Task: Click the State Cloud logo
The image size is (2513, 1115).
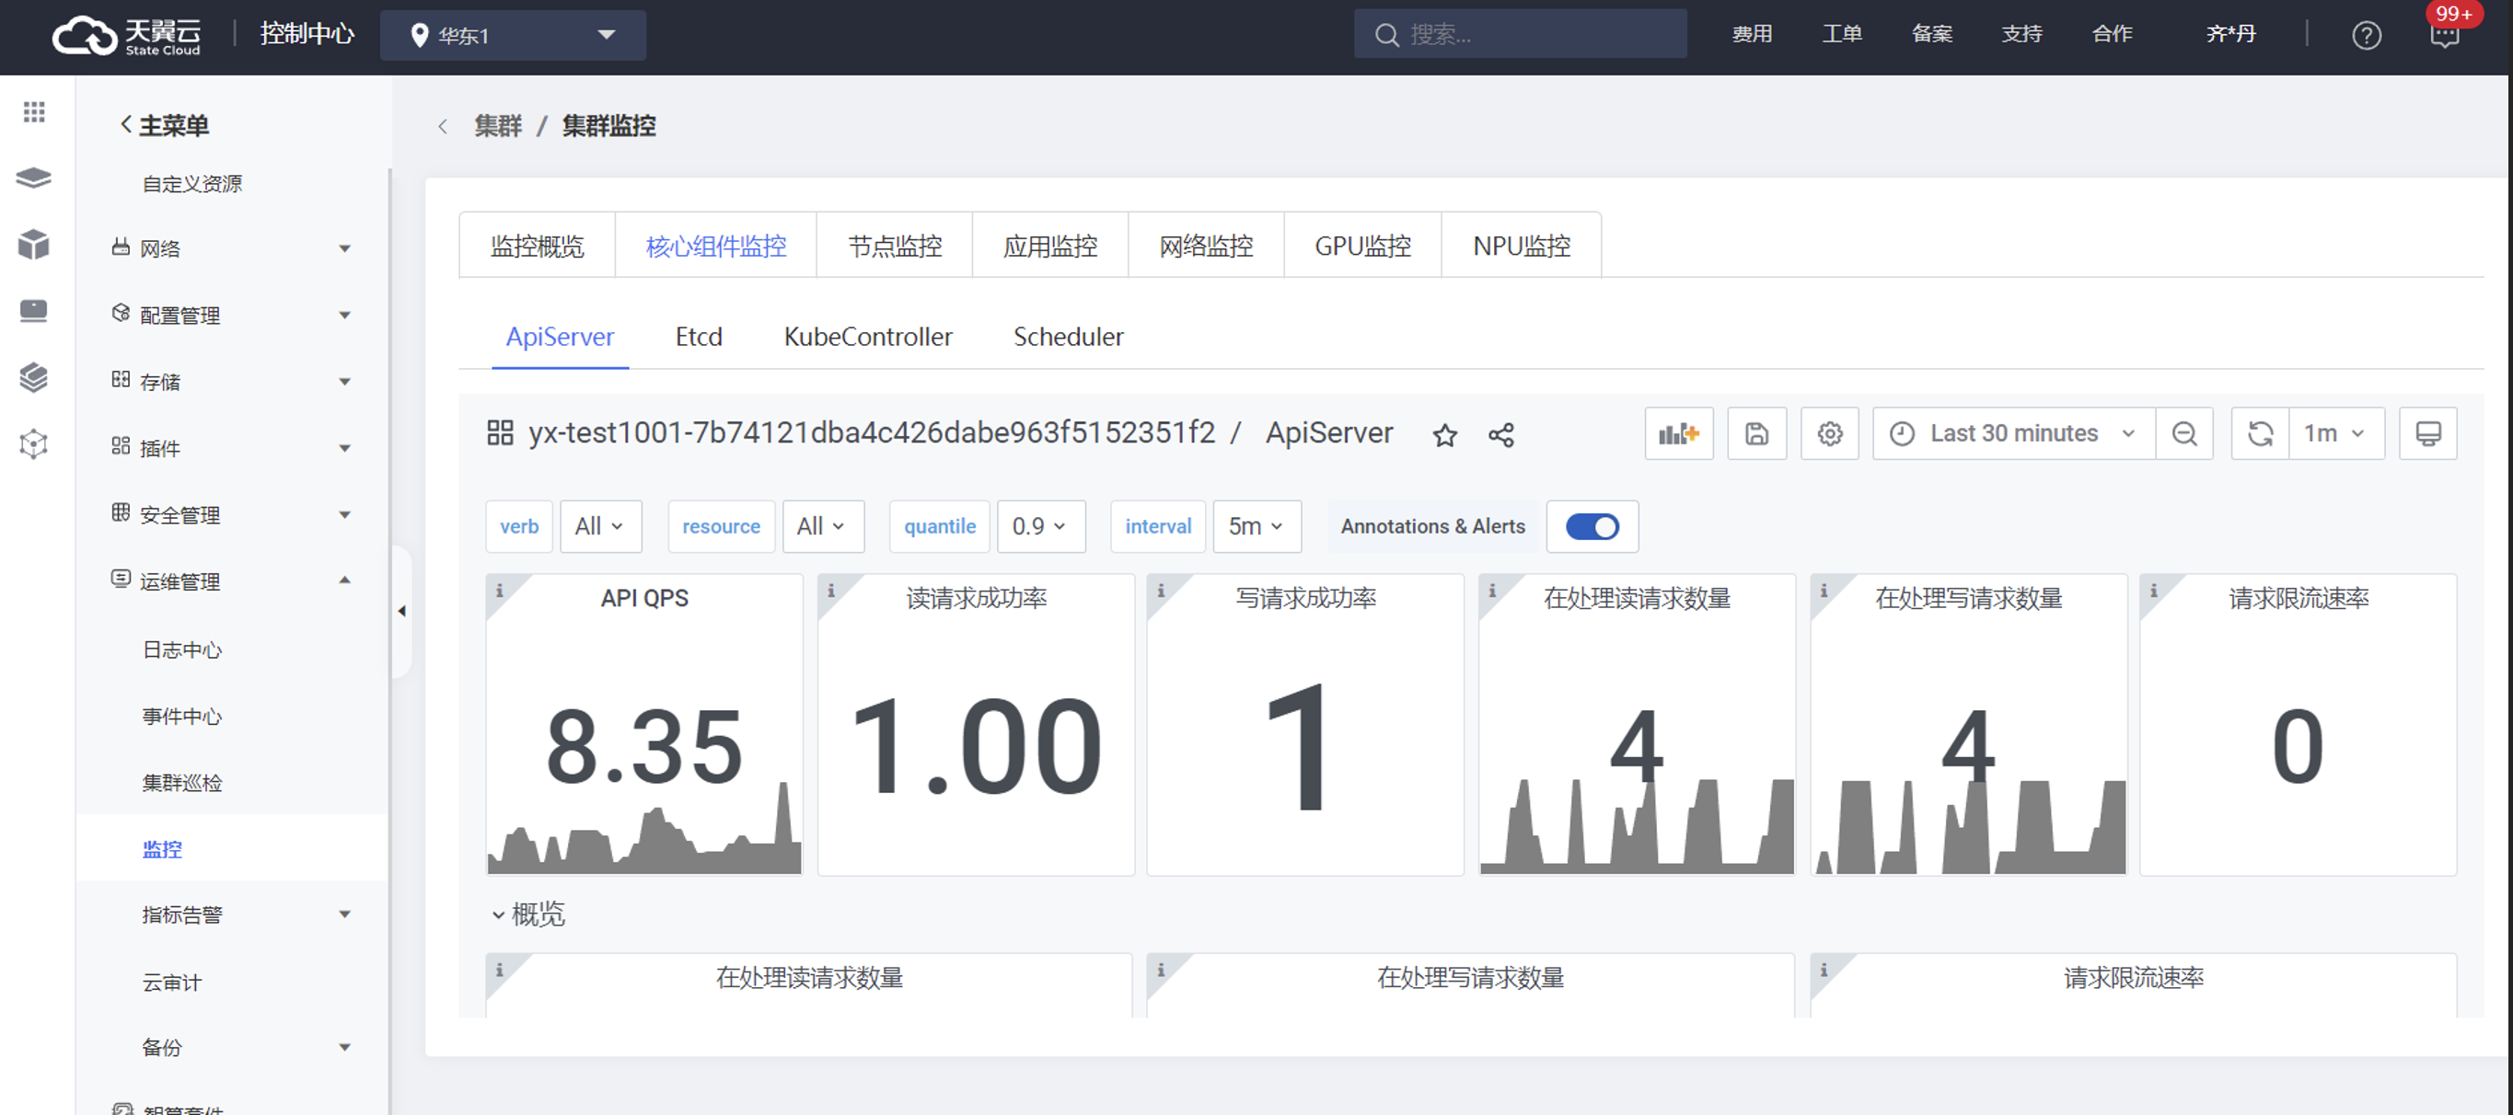Action: (126, 36)
